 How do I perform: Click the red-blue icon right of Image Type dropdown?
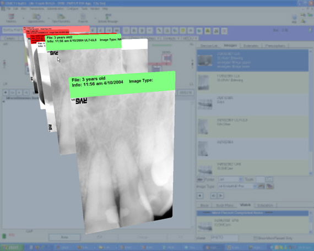[x=270, y=187]
